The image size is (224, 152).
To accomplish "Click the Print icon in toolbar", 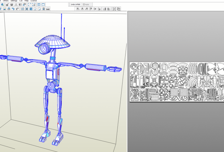I will [x=48, y=9].
